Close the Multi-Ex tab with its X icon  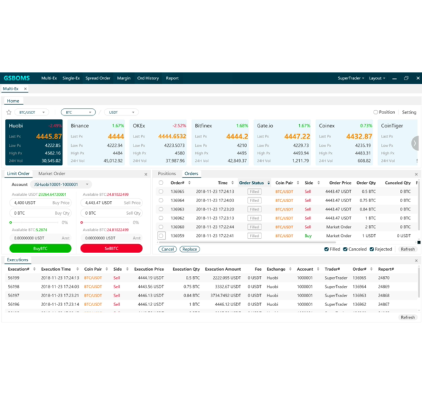pyautogui.click(x=25, y=89)
